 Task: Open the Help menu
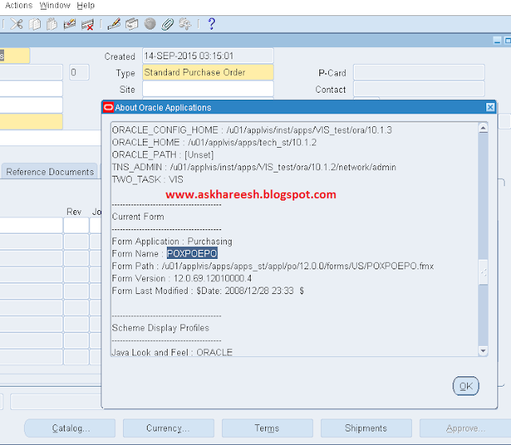pyautogui.click(x=85, y=6)
